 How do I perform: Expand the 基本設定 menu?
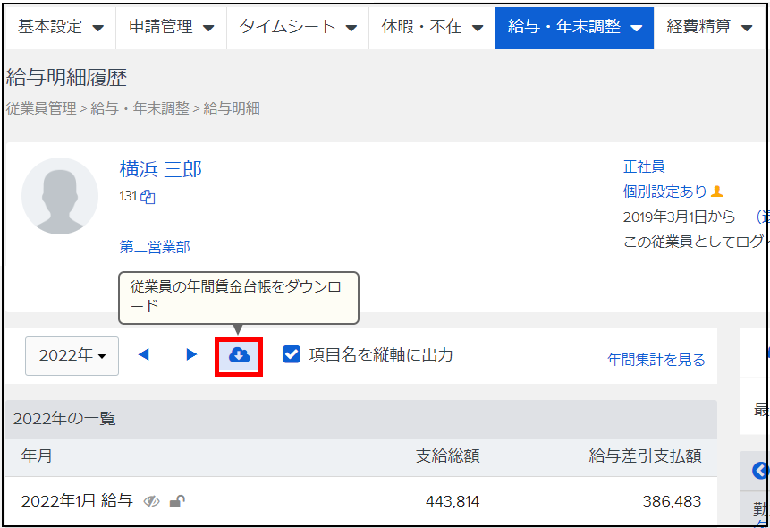[x=60, y=27]
